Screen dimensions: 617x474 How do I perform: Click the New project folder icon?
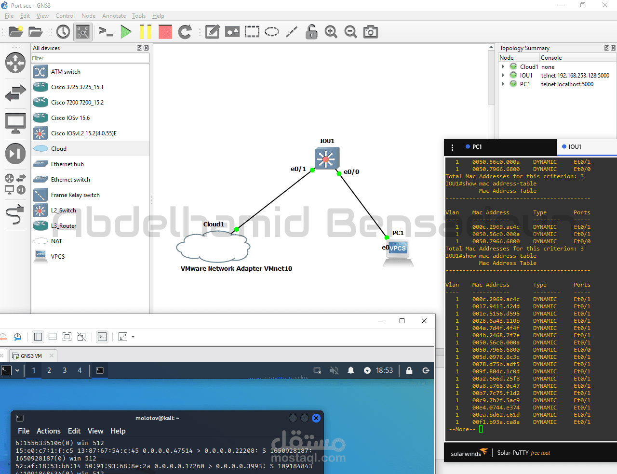15,32
